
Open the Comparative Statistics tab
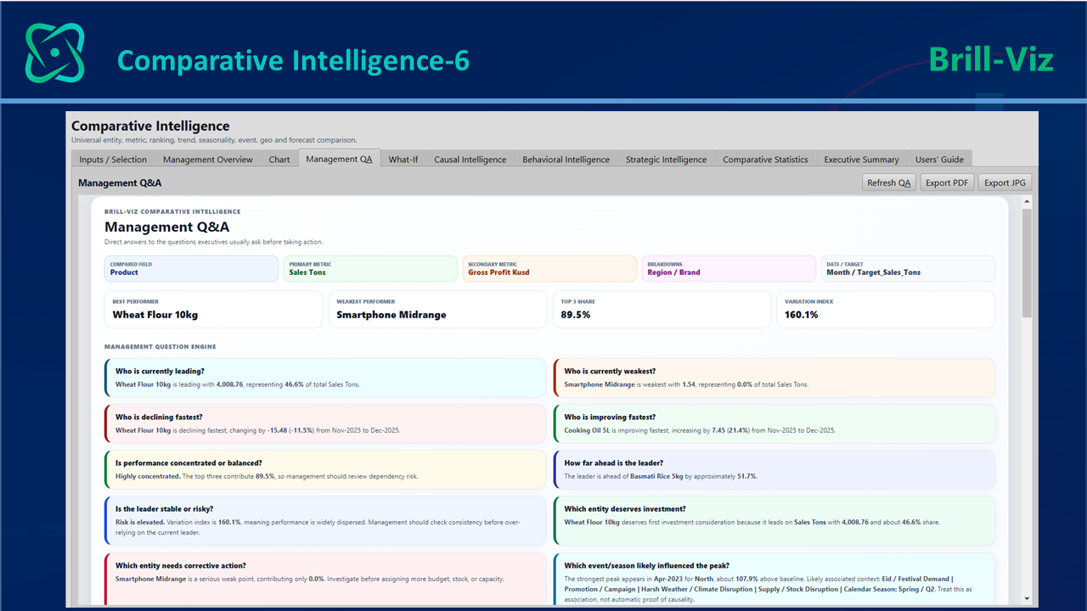click(x=766, y=159)
